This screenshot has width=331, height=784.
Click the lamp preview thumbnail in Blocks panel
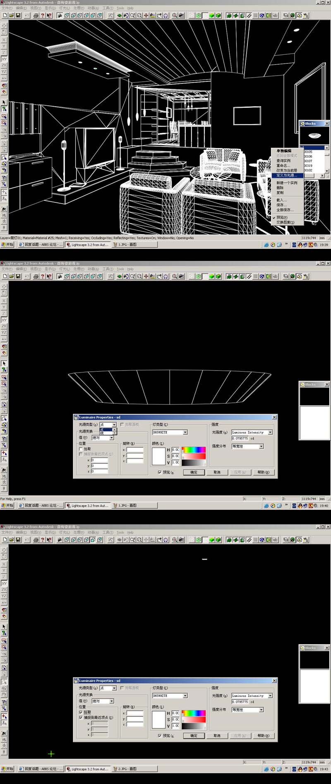coord(314,136)
